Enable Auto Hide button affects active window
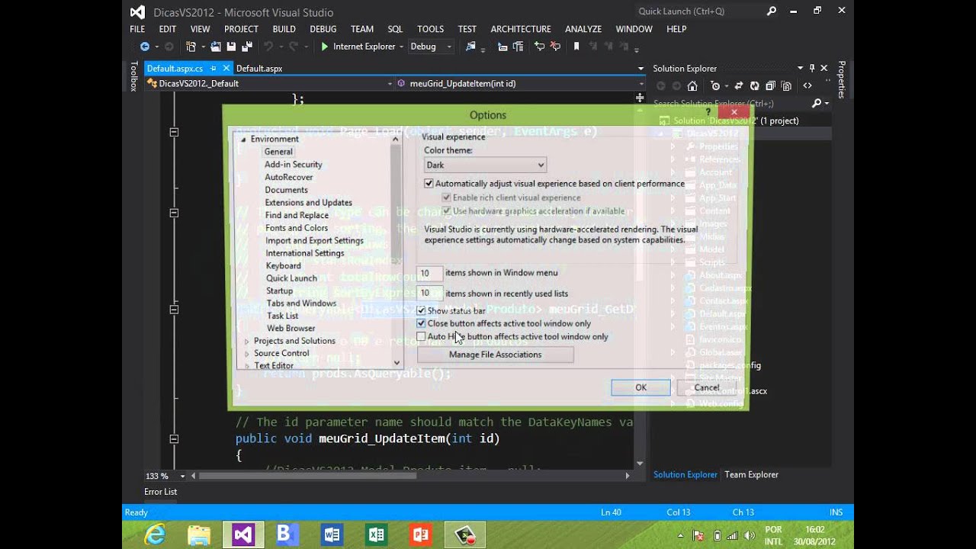This screenshot has width=976, height=549. pyautogui.click(x=421, y=336)
